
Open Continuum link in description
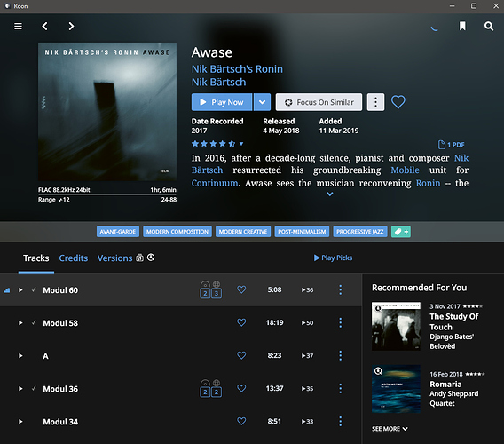(x=215, y=184)
